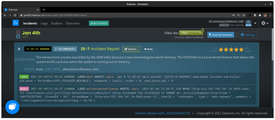Click the filter count badge 1
This screenshot has height=120, width=275.
202,30
